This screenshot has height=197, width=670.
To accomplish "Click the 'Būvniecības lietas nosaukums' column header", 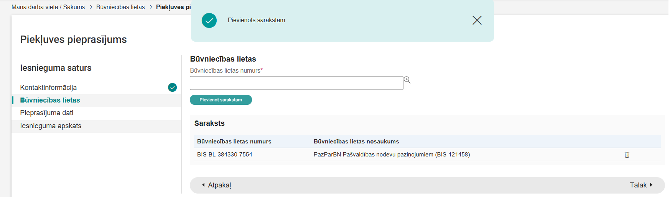I will [x=356, y=142].
